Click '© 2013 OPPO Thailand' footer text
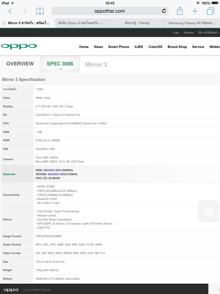 click(x=37, y=290)
